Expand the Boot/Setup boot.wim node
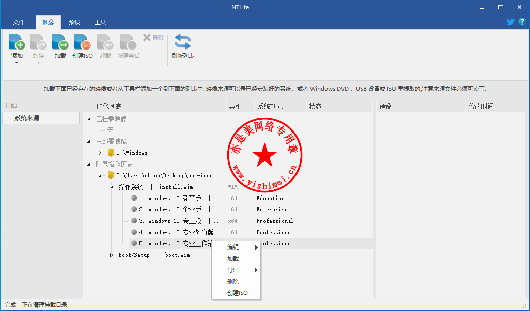This screenshot has width=530, height=311. coord(112,255)
